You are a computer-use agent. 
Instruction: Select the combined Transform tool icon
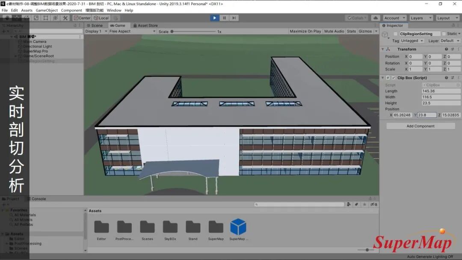tap(55, 18)
